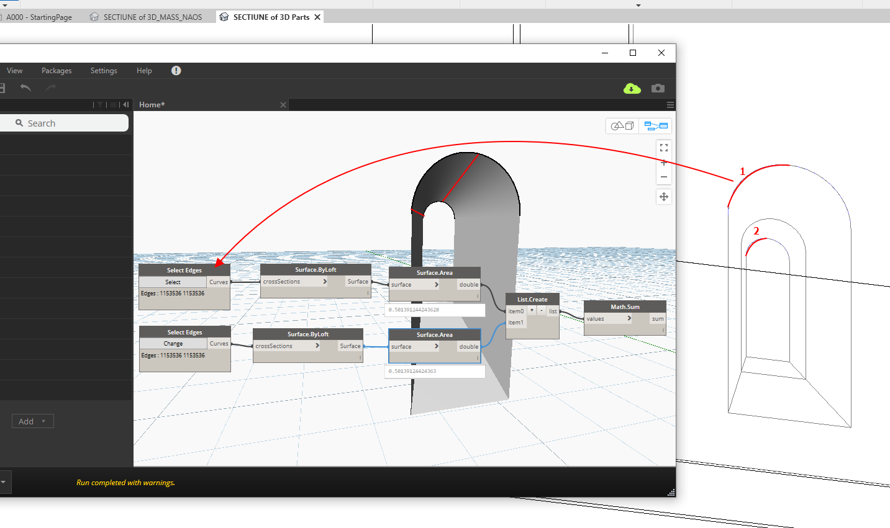Viewport: 890px width, 528px height.
Task: Click Select button in Select Edges node
Action: click(x=173, y=282)
